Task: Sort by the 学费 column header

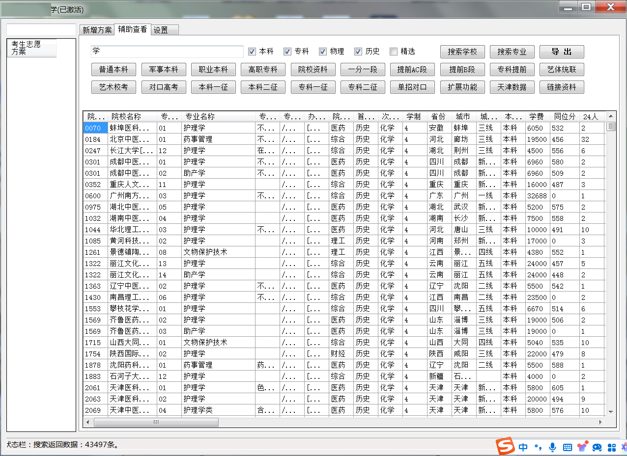Action: tap(536, 117)
